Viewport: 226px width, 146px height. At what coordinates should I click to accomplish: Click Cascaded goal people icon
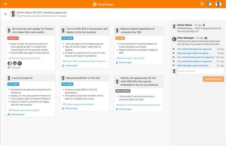[9, 114]
